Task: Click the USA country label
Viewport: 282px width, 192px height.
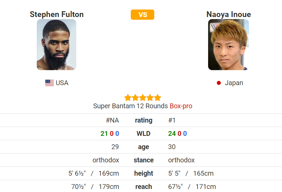Action: tap(62, 83)
